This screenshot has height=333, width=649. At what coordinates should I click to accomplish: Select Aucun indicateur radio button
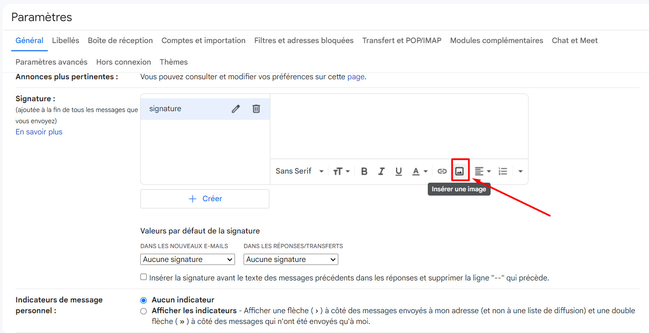pyautogui.click(x=144, y=300)
